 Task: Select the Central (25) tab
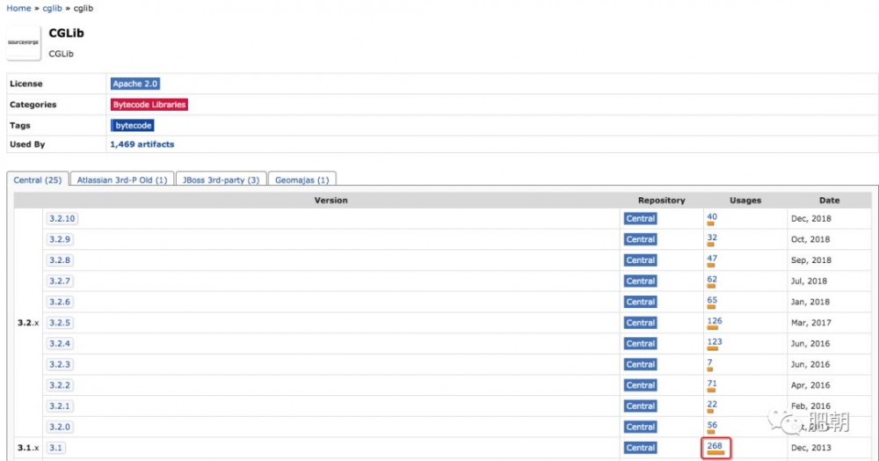(x=37, y=180)
